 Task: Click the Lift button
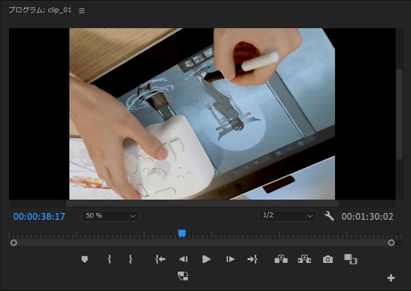281,259
